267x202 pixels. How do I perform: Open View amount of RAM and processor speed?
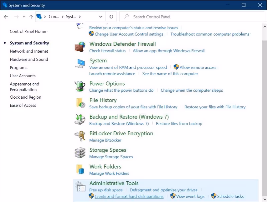click(x=128, y=67)
